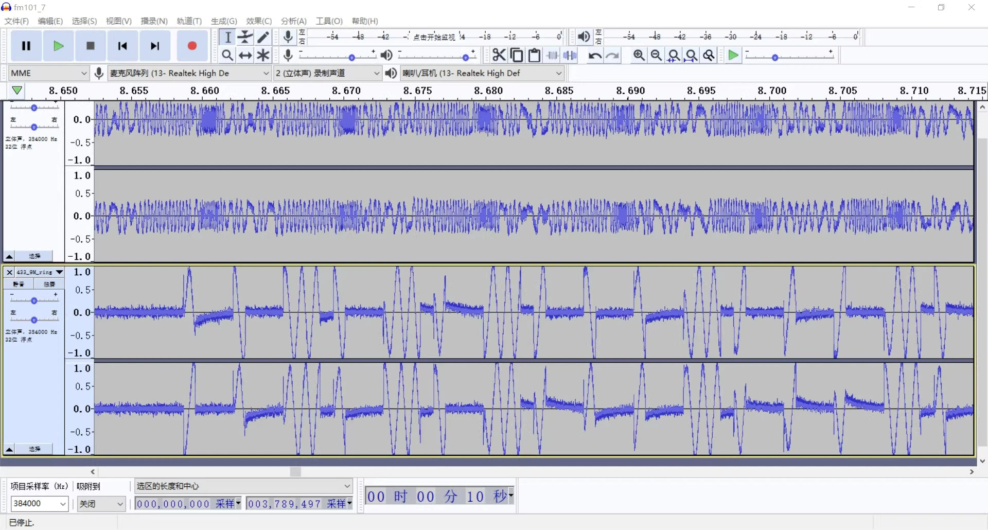The width and height of the screenshot is (988, 530).
Task: Open the audio position time format arrow
Action: point(510,496)
